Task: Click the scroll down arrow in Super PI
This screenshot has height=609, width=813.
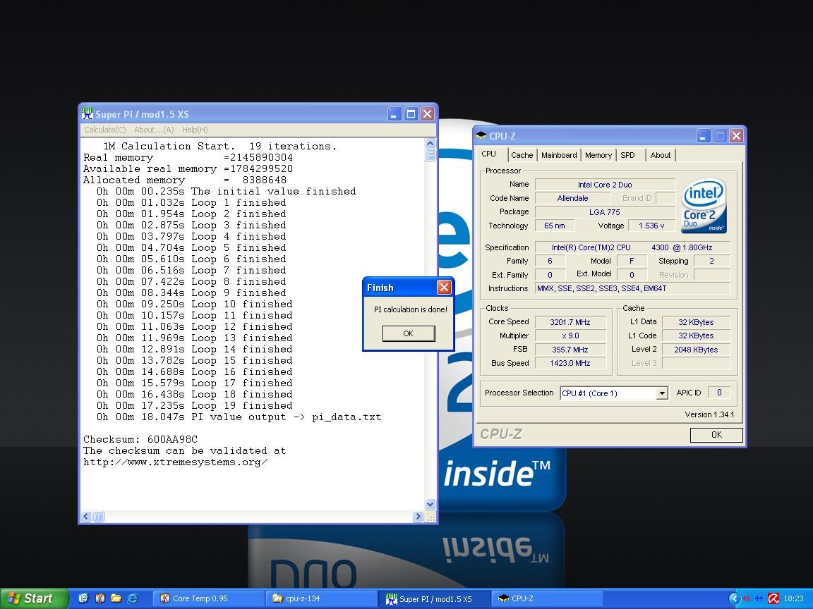Action: click(x=430, y=504)
